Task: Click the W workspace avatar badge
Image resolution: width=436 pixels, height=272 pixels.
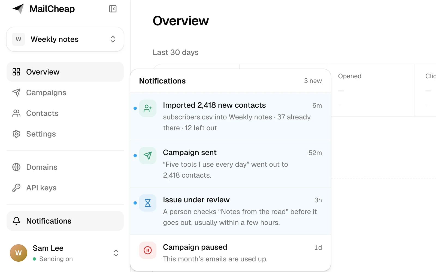Action: pyautogui.click(x=19, y=39)
